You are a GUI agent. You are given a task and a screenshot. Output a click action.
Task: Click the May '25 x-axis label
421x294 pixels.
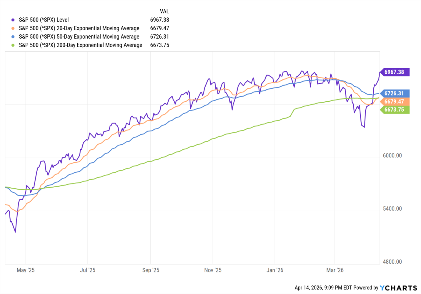(x=26, y=270)
